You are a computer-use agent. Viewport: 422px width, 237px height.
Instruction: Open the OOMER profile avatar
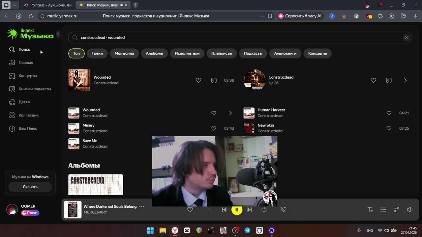(x=12, y=209)
